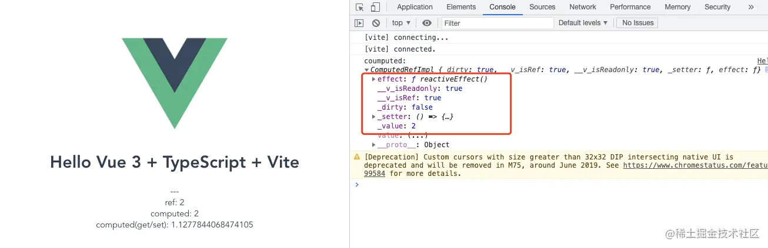Screen dimensions: 768x248
Task: Open the Security tab
Action: (717, 7)
